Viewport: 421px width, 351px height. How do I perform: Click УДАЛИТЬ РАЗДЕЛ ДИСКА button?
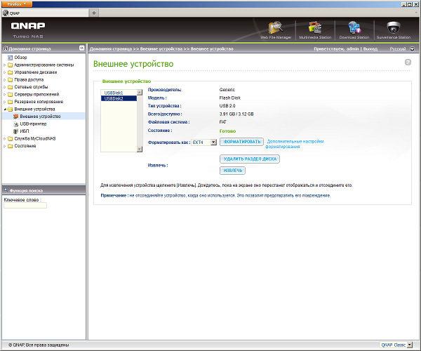click(x=250, y=159)
